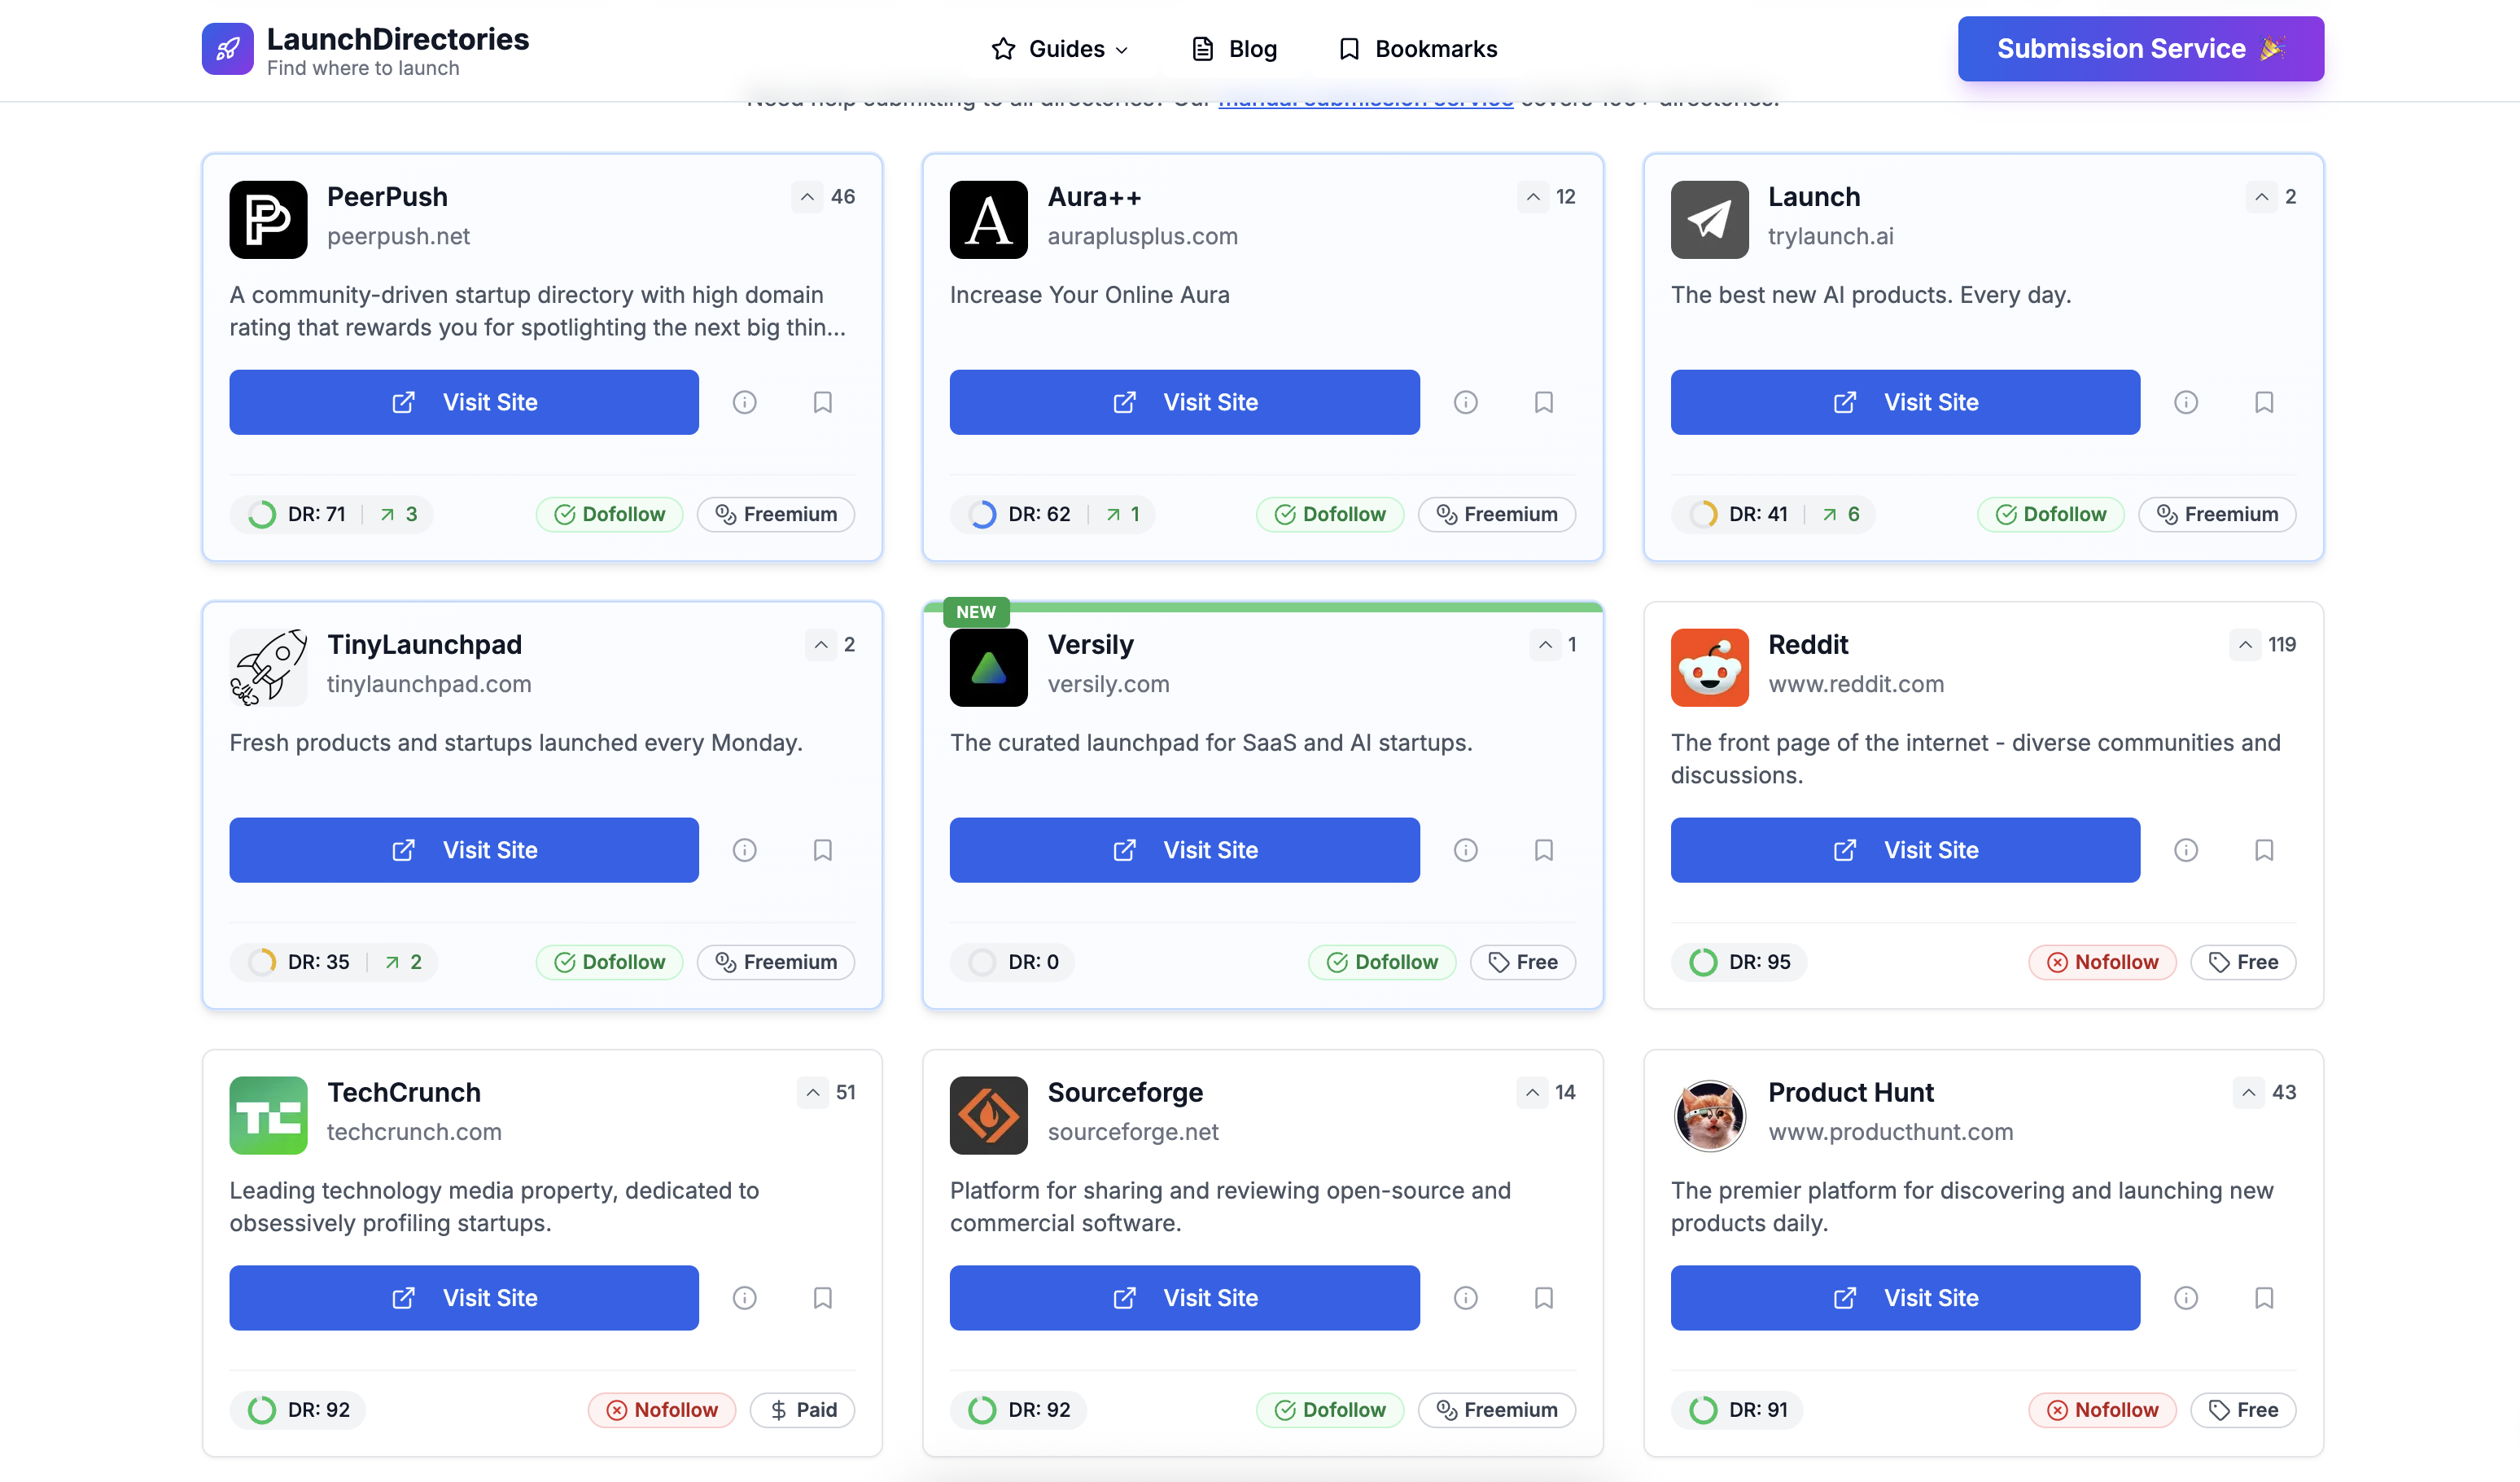Click the info icon on Reddit card
The image size is (2520, 1482).
click(2185, 849)
